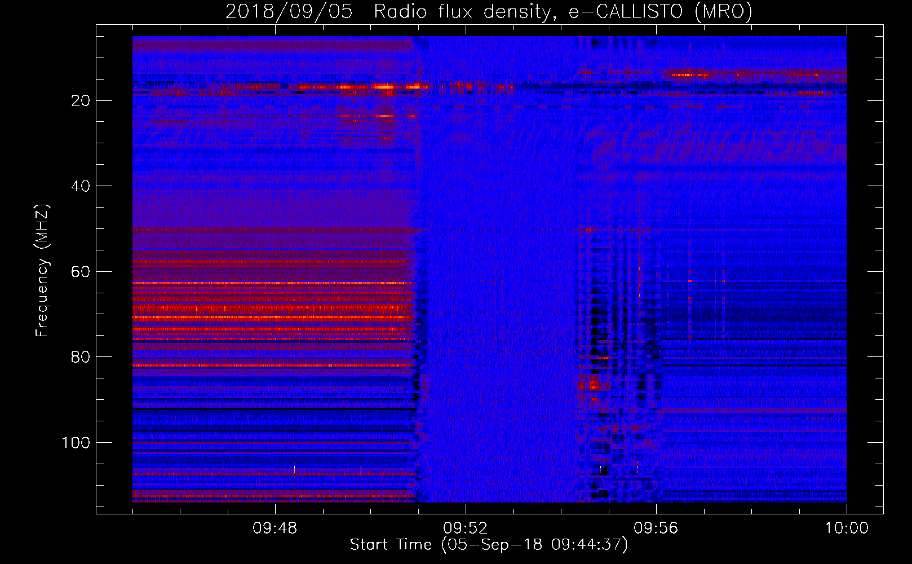Viewport: 912px width, 564px height.
Task: Click the 10:00 time tick label
Action: click(847, 528)
